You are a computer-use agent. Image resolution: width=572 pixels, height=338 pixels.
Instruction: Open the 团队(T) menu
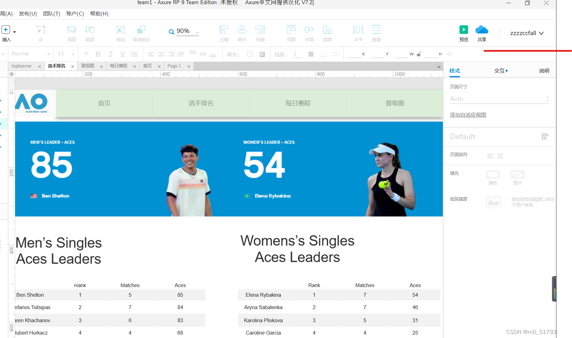point(52,14)
